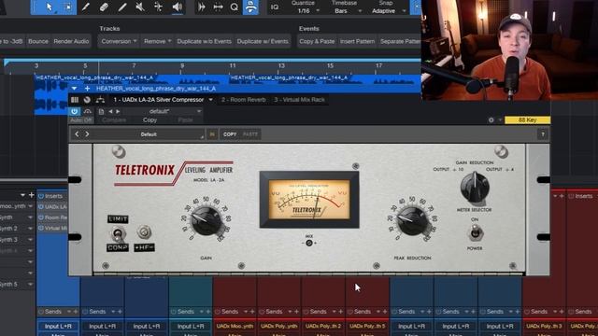This screenshot has width=598, height=336.
Task: Flip the LIMIT/COMP toggle switch
Action: 118,233
